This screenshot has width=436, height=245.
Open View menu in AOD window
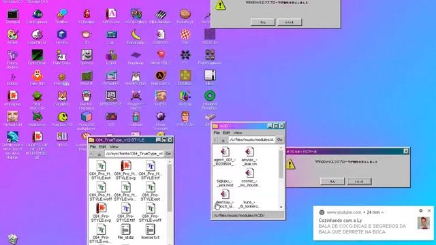tap(238, 133)
